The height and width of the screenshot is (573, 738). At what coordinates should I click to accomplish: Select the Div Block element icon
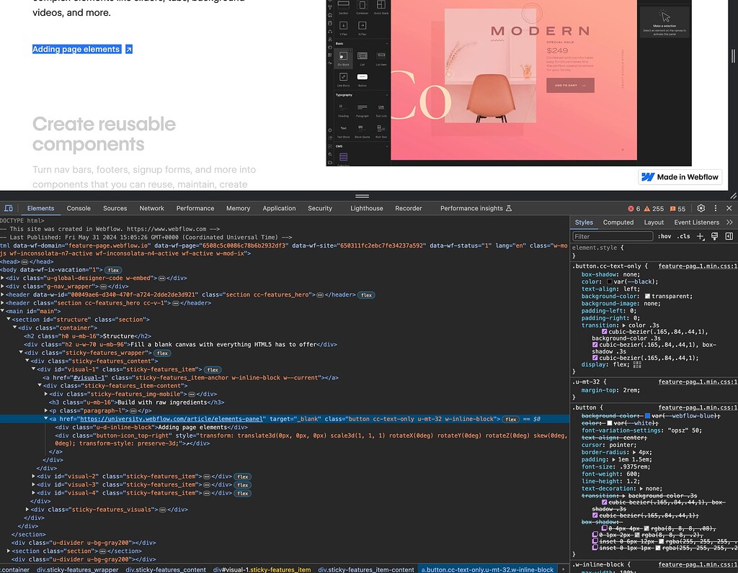coord(343,57)
